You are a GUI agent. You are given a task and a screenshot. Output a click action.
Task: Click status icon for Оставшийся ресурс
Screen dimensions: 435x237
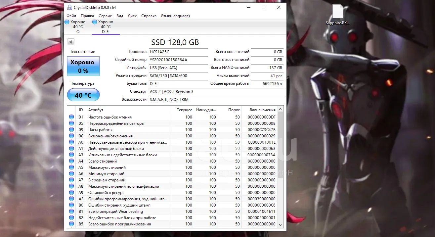(x=71, y=192)
